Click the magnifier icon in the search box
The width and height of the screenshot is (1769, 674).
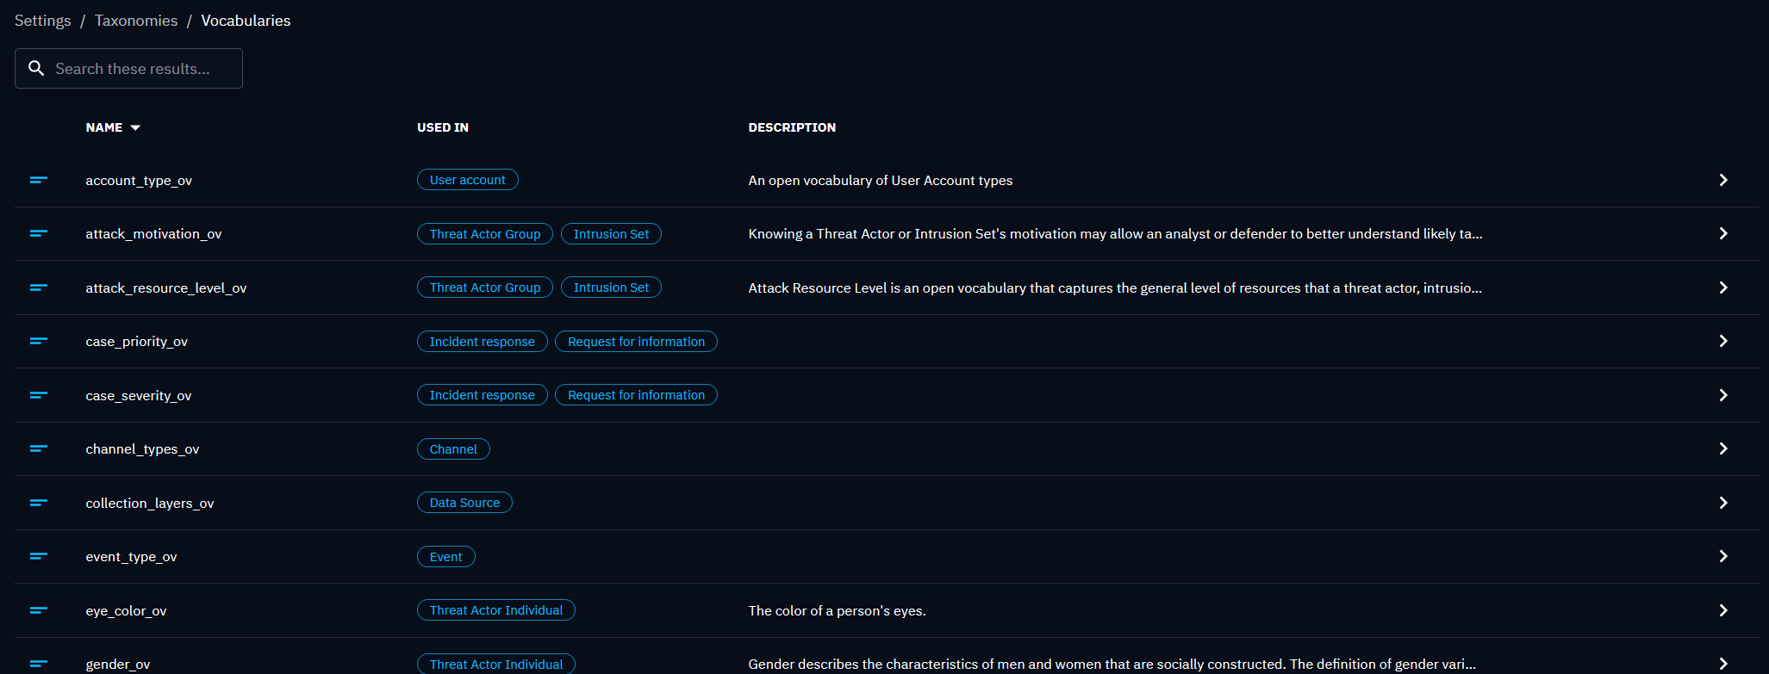(36, 68)
